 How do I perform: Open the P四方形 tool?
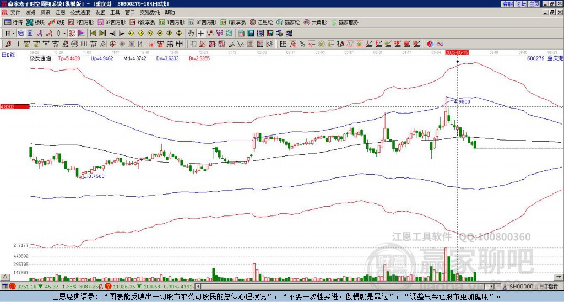point(81,22)
